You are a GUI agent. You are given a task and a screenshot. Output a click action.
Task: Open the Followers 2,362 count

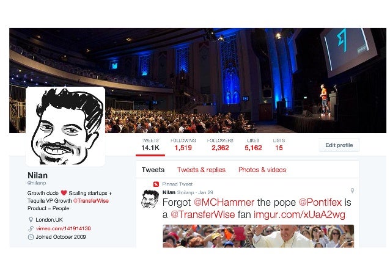point(220,145)
